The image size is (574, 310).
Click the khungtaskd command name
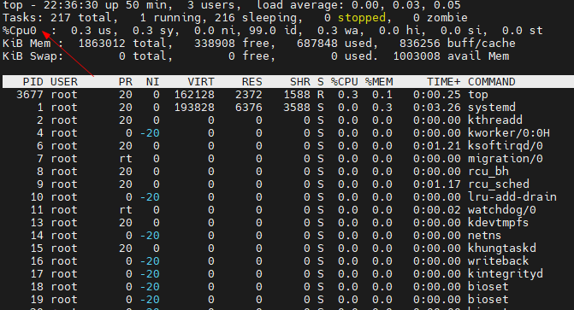click(502, 248)
